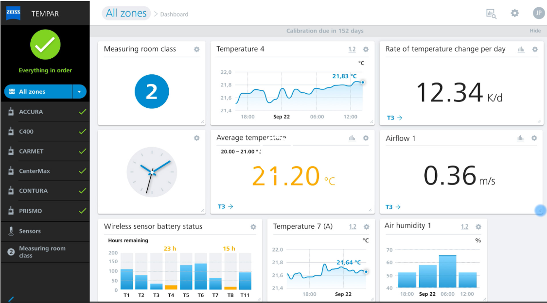Open Measuring room class sidebar entry
This screenshot has width=547, height=303.
[x=45, y=252]
